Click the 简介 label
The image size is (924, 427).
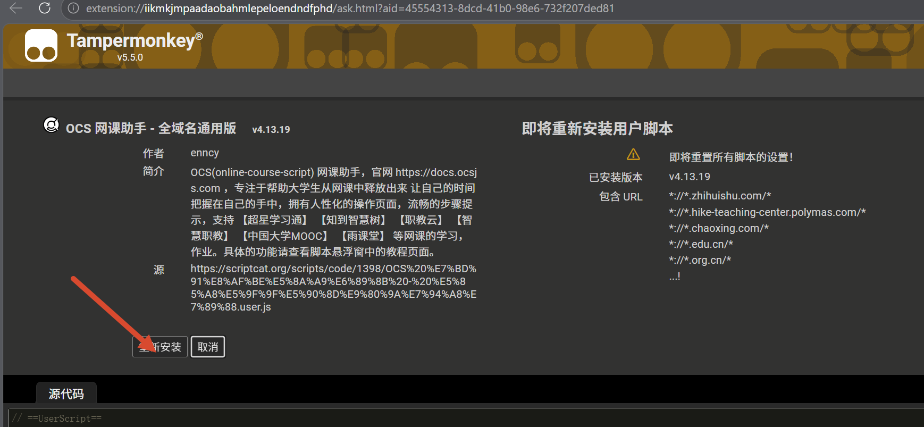154,171
